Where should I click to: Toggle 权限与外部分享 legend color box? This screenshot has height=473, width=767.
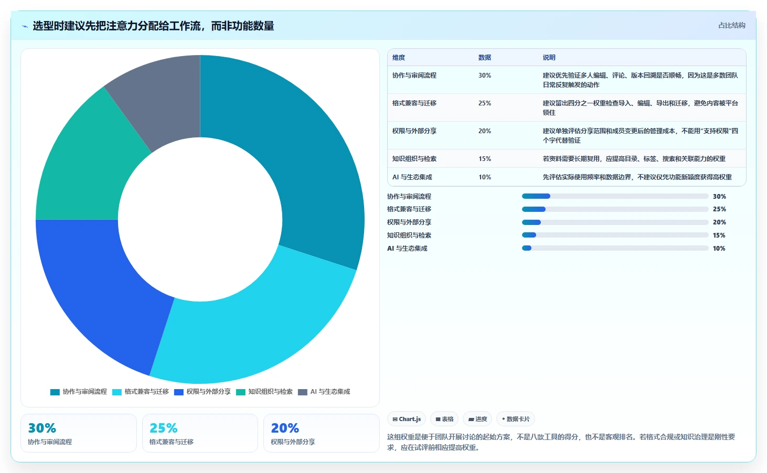179,392
